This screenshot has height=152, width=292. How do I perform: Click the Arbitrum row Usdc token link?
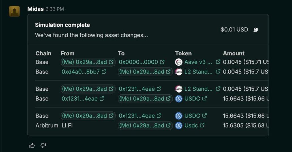[191, 125]
